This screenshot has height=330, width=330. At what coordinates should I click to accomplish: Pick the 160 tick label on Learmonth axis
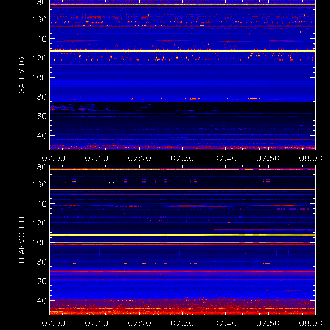(x=39, y=184)
